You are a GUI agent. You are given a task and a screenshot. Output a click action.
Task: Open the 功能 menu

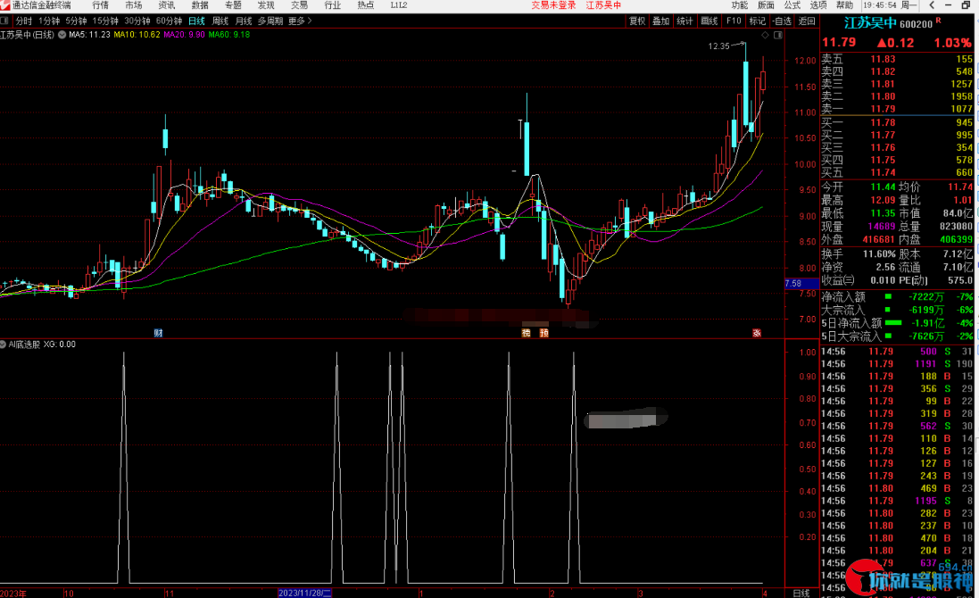point(740,5)
